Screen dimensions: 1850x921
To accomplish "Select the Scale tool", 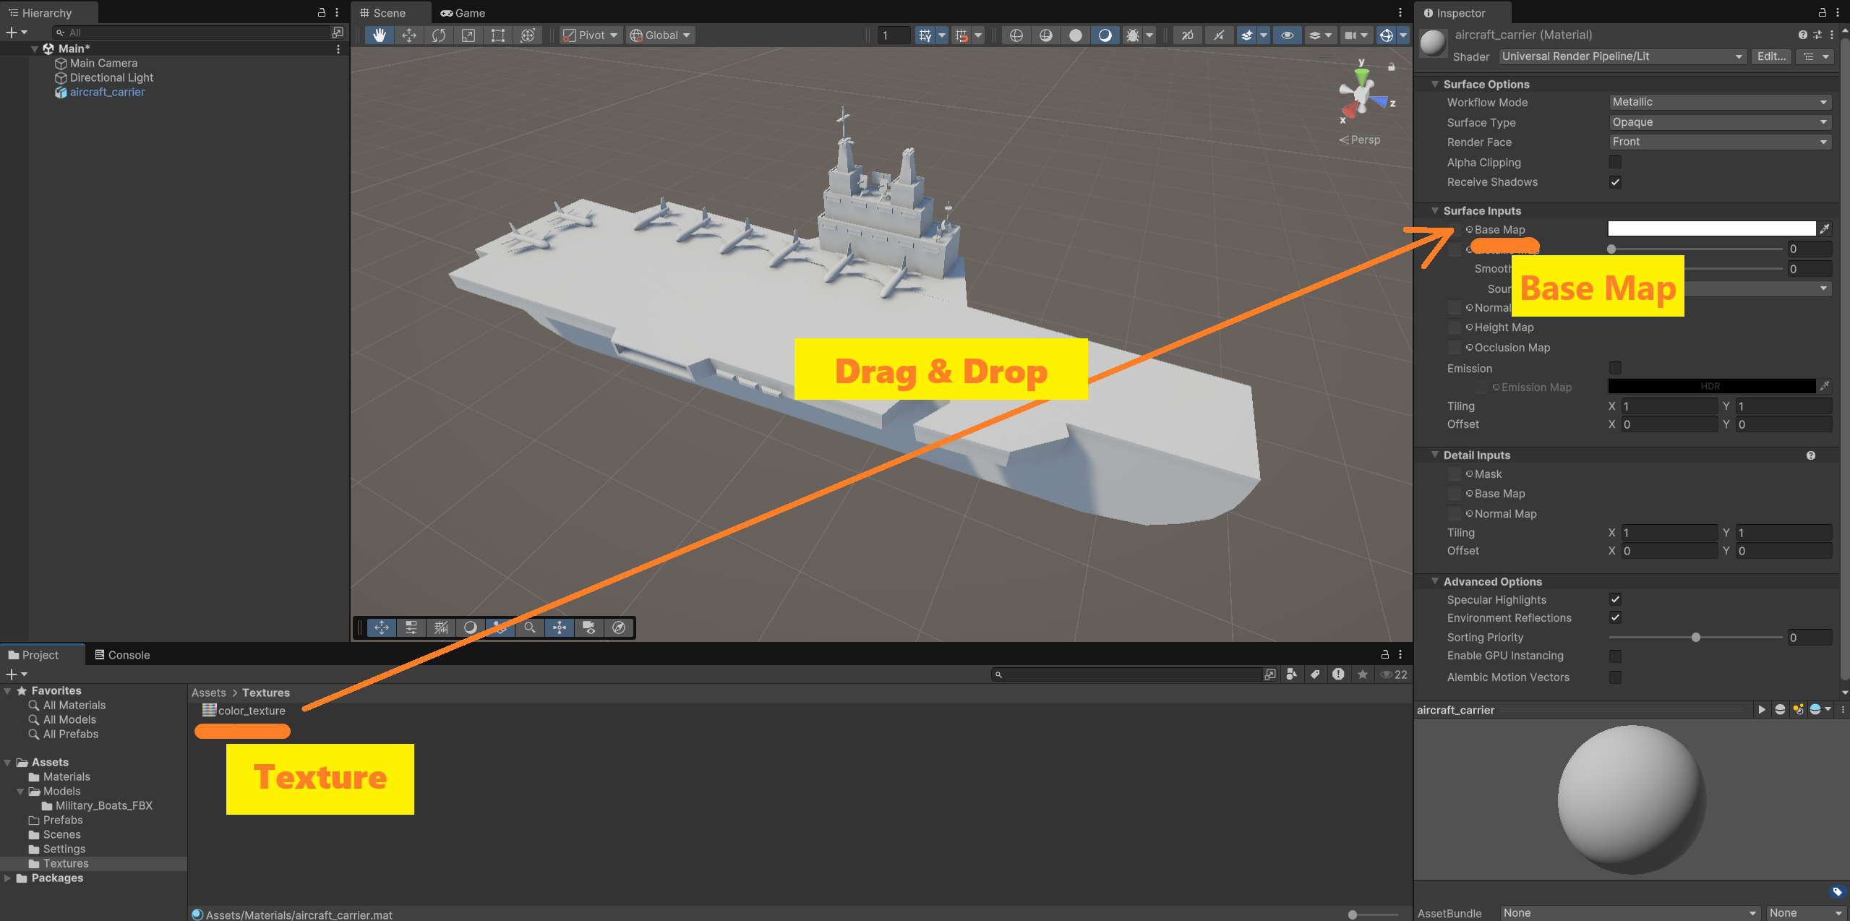I will (468, 35).
